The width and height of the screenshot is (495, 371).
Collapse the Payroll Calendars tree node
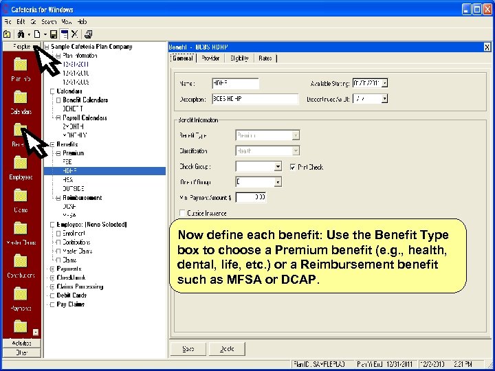pyautogui.click(x=58, y=118)
